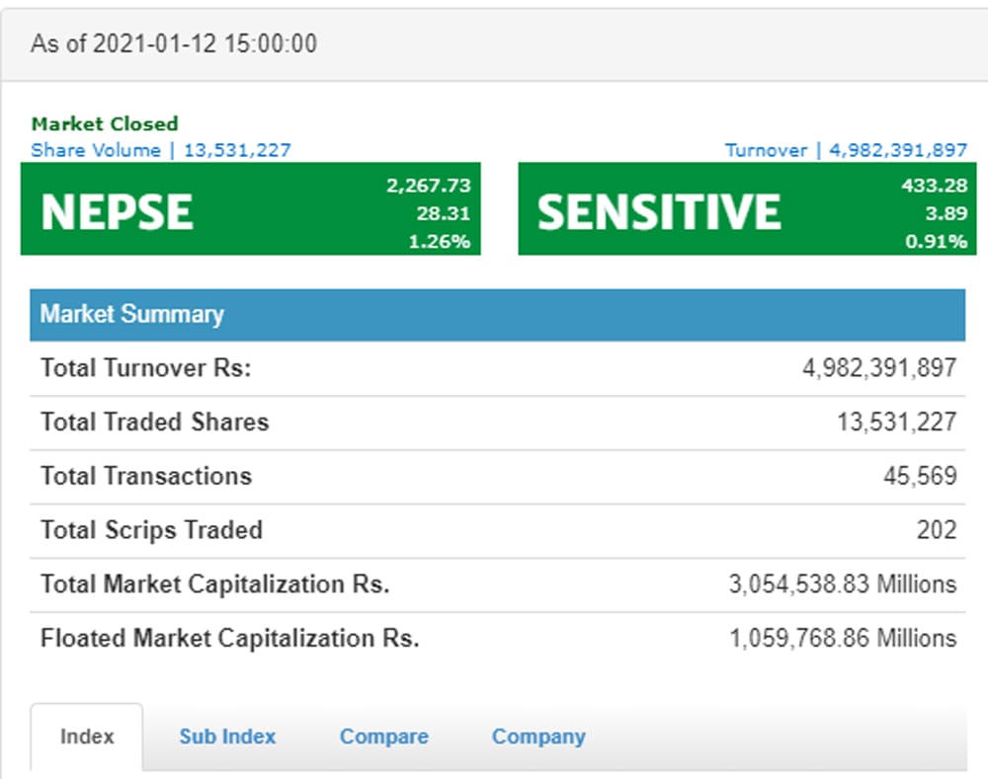Click the SENSITIVE value 433.28
Viewport: 988px width, 779px height.
pos(934,186)
